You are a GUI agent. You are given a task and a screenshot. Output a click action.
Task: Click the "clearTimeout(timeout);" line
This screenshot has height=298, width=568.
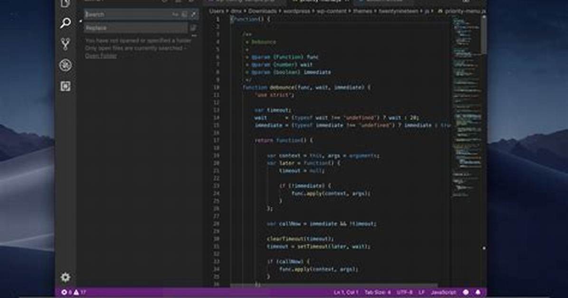tap(300, 239)
